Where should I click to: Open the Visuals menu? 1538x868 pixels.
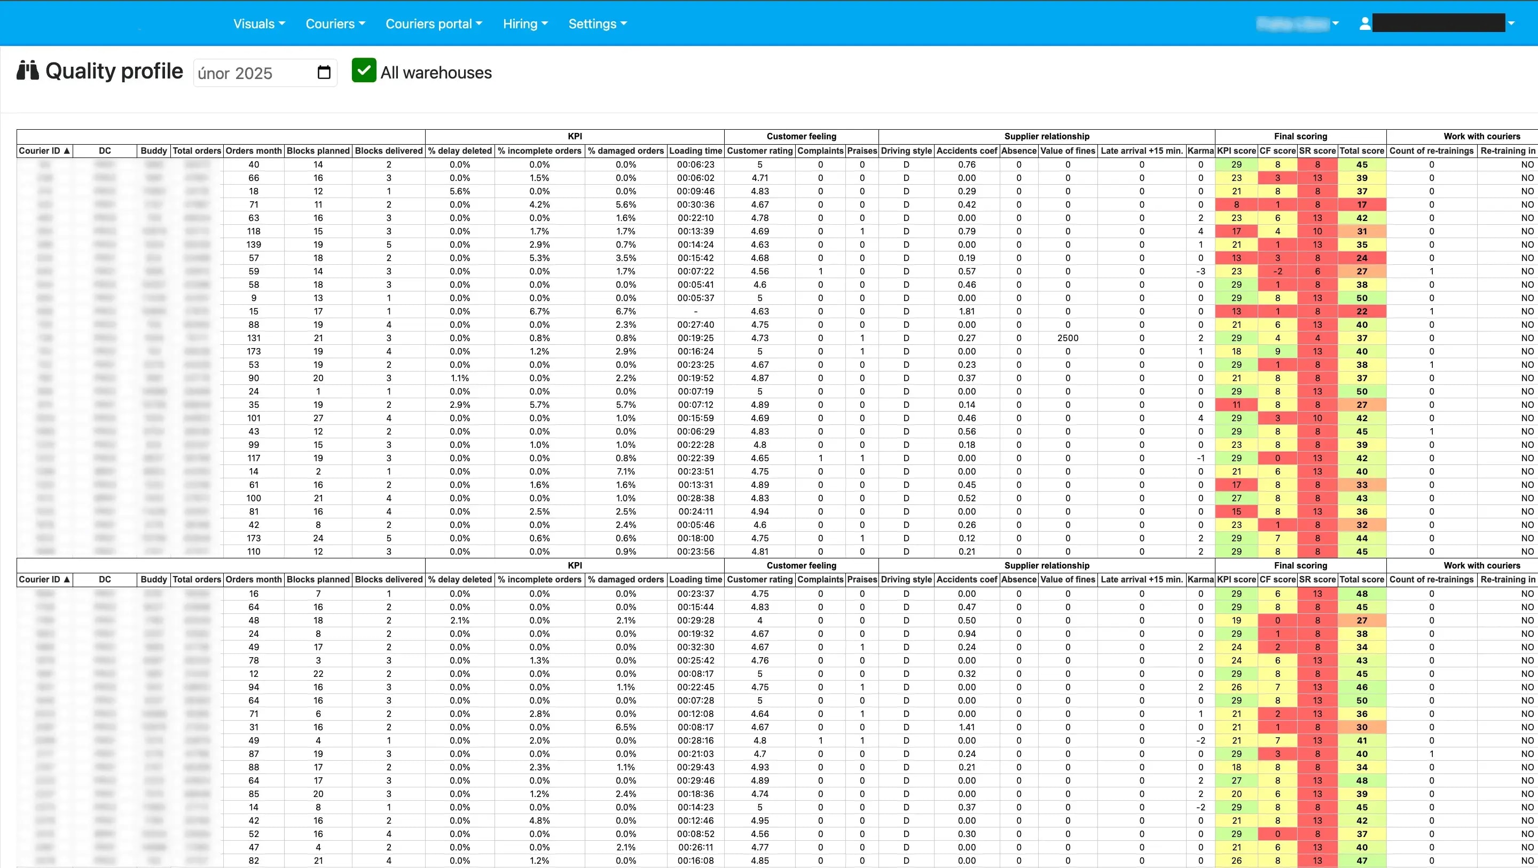click(259, 24)
